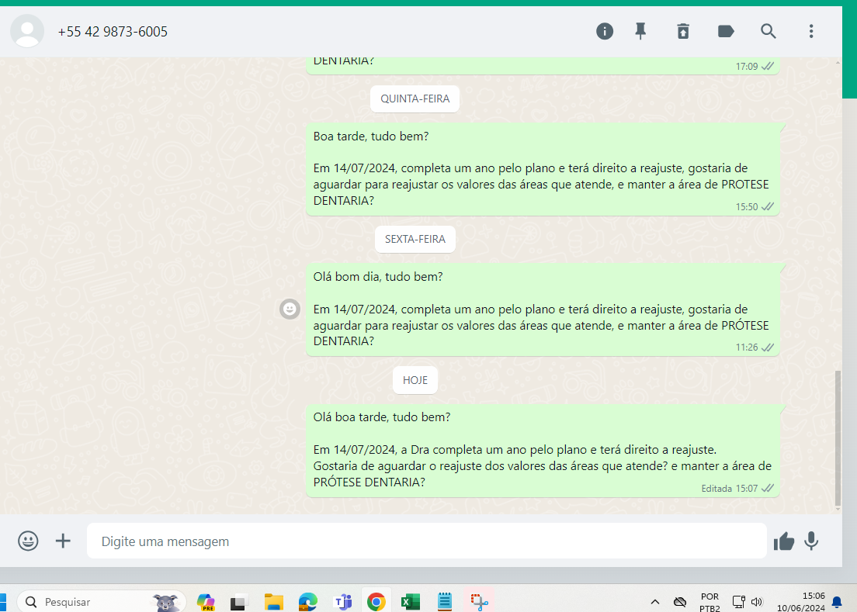Start voice recording with microphone icon
Image resolution: width=857 pixels, height=612 pixels.
click(x=811, y=541)
